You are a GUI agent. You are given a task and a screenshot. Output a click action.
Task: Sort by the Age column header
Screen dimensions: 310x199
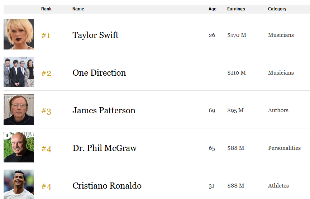(212, 9)
